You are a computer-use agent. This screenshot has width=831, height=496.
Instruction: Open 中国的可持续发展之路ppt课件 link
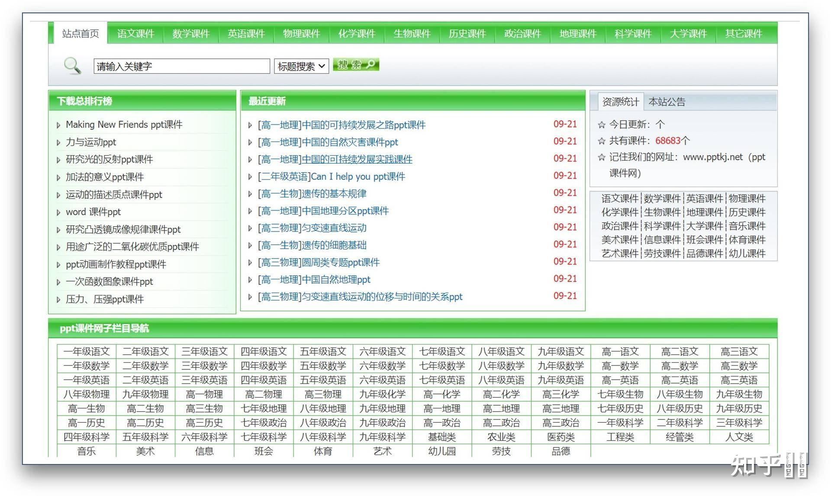pos(363,125)
